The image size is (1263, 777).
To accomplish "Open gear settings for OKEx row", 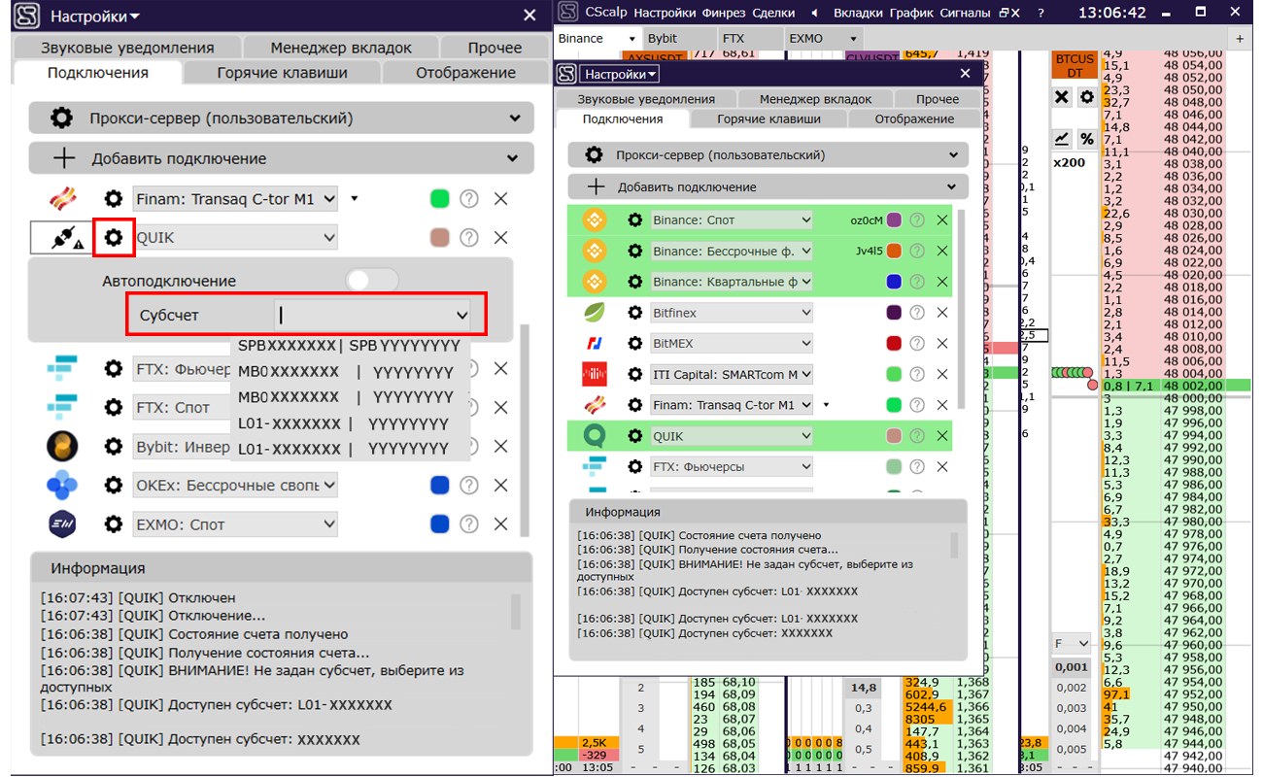I will [114, 485].
